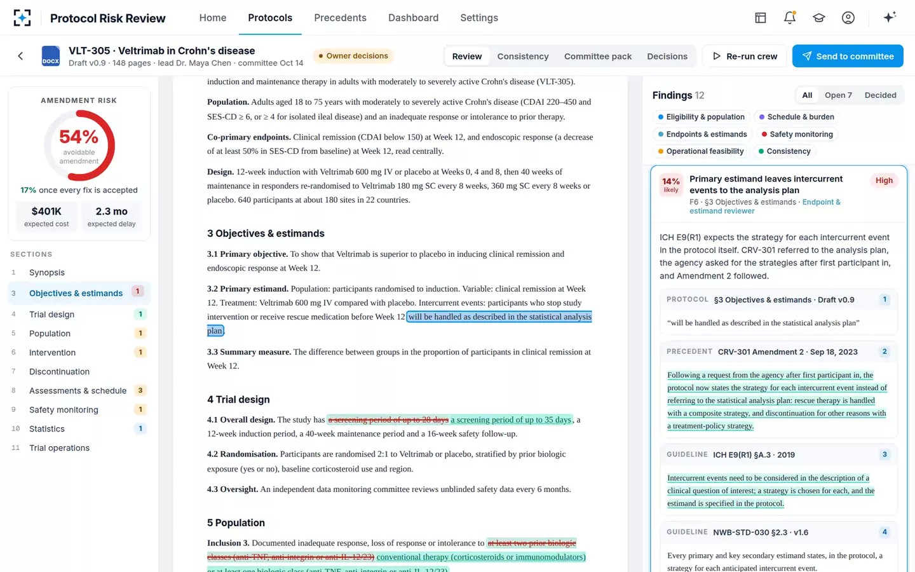This screenshot has width=915, height=572.
Task: Click Send to committee button
Action: tap(848, 56)
